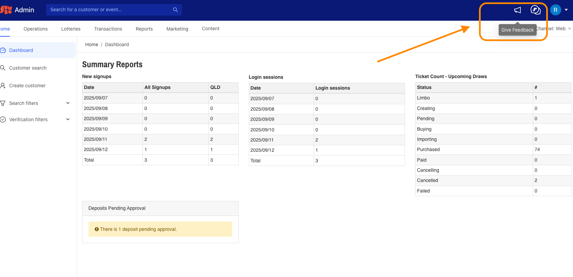Select Dashboard in the sidebar
Viewport: 573px width, 277px height.
tap(21, 50)
